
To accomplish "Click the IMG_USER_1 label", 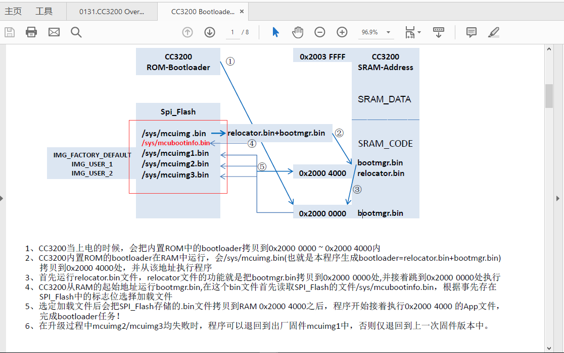I will coord(92,164).
